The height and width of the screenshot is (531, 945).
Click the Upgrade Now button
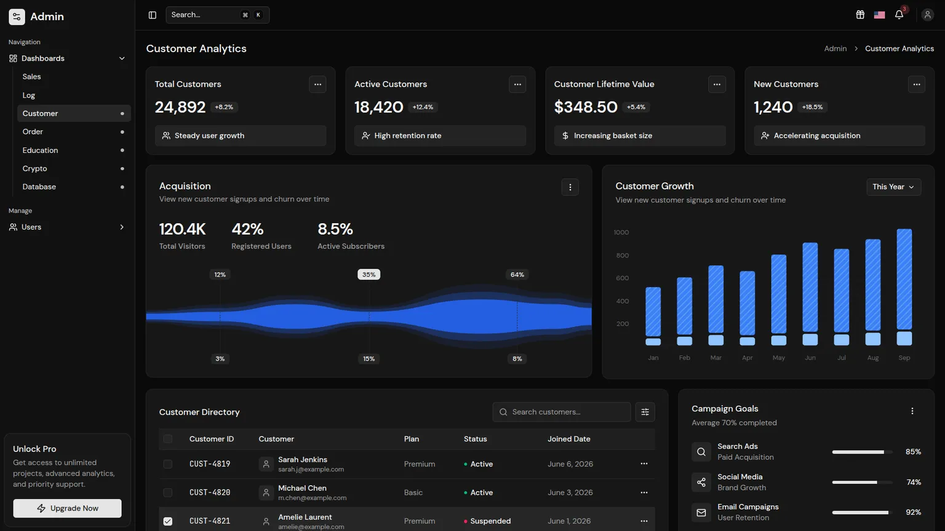(x=67, y=508)
